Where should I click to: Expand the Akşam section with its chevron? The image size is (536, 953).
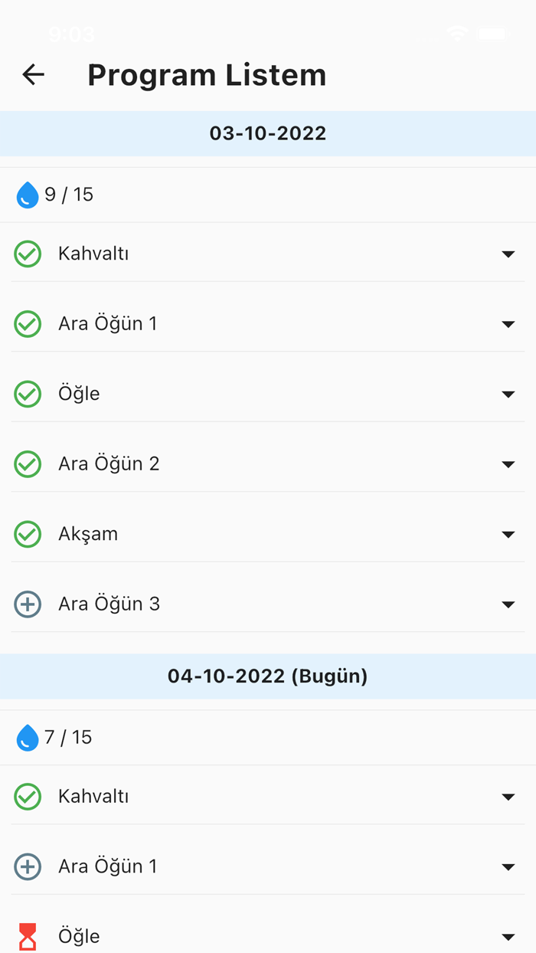click(x=509, y=534)
